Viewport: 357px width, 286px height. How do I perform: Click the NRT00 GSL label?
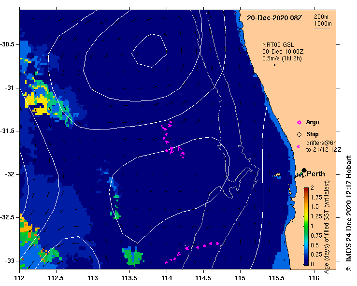278,45
